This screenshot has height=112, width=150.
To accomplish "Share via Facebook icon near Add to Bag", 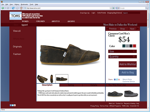I will coord(115,79).
